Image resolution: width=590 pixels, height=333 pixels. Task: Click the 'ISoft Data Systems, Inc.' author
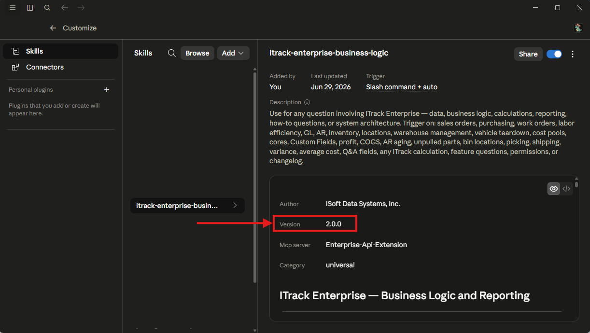pyautogui.click(x=363, y=204)
